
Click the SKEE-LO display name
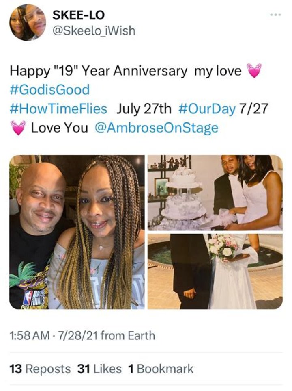pos(79,15)
